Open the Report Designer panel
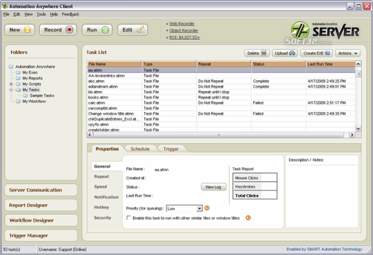The width and height of the screenshot is (373, 255). [x=41, y=205]
